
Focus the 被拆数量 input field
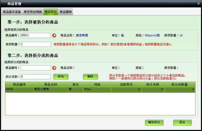36,44
